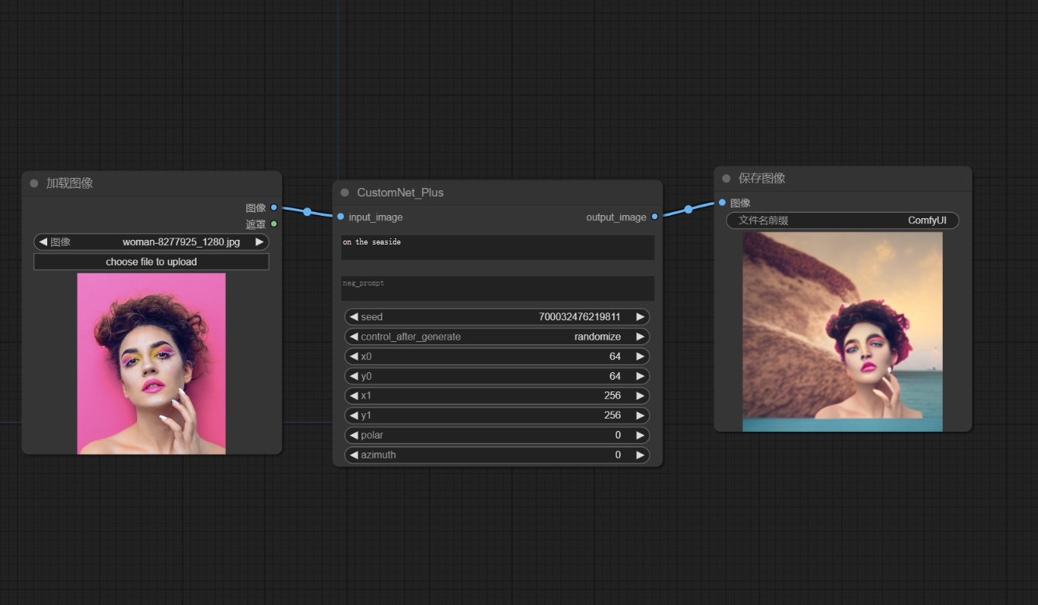Screen dimensions: 1038x605
Task: Collapse the 加载图像 node via its dot
Action: click(x=34, y=183)
